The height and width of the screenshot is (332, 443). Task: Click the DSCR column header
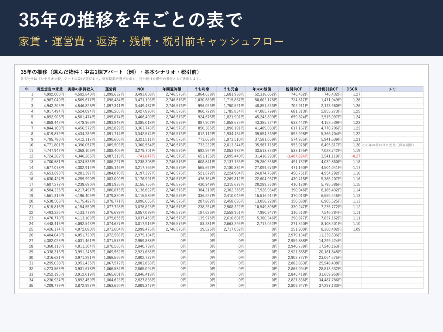tap(352, 89)
